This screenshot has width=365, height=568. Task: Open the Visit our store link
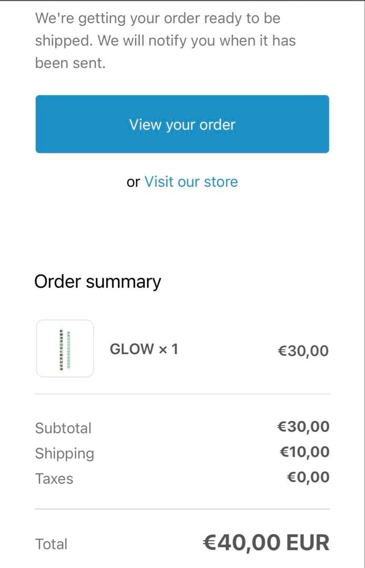click(191, 181)
